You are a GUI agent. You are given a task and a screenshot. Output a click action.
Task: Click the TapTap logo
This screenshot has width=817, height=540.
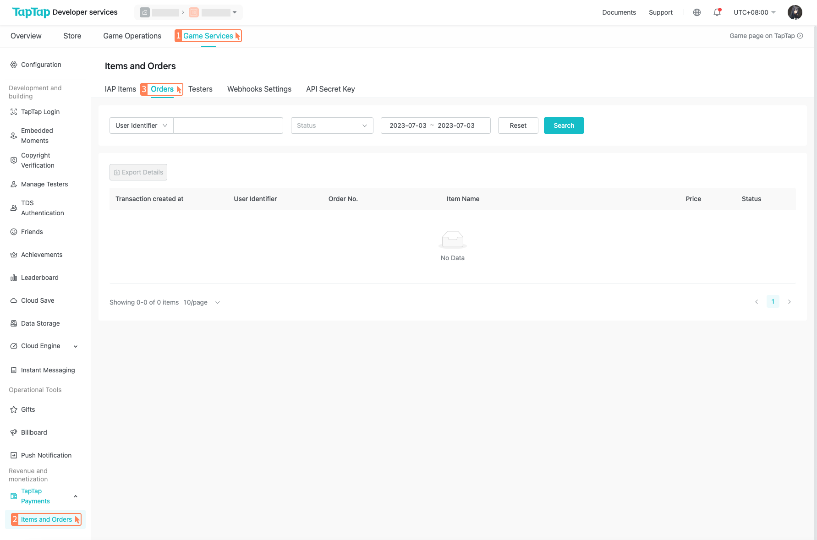click(31, 12)
